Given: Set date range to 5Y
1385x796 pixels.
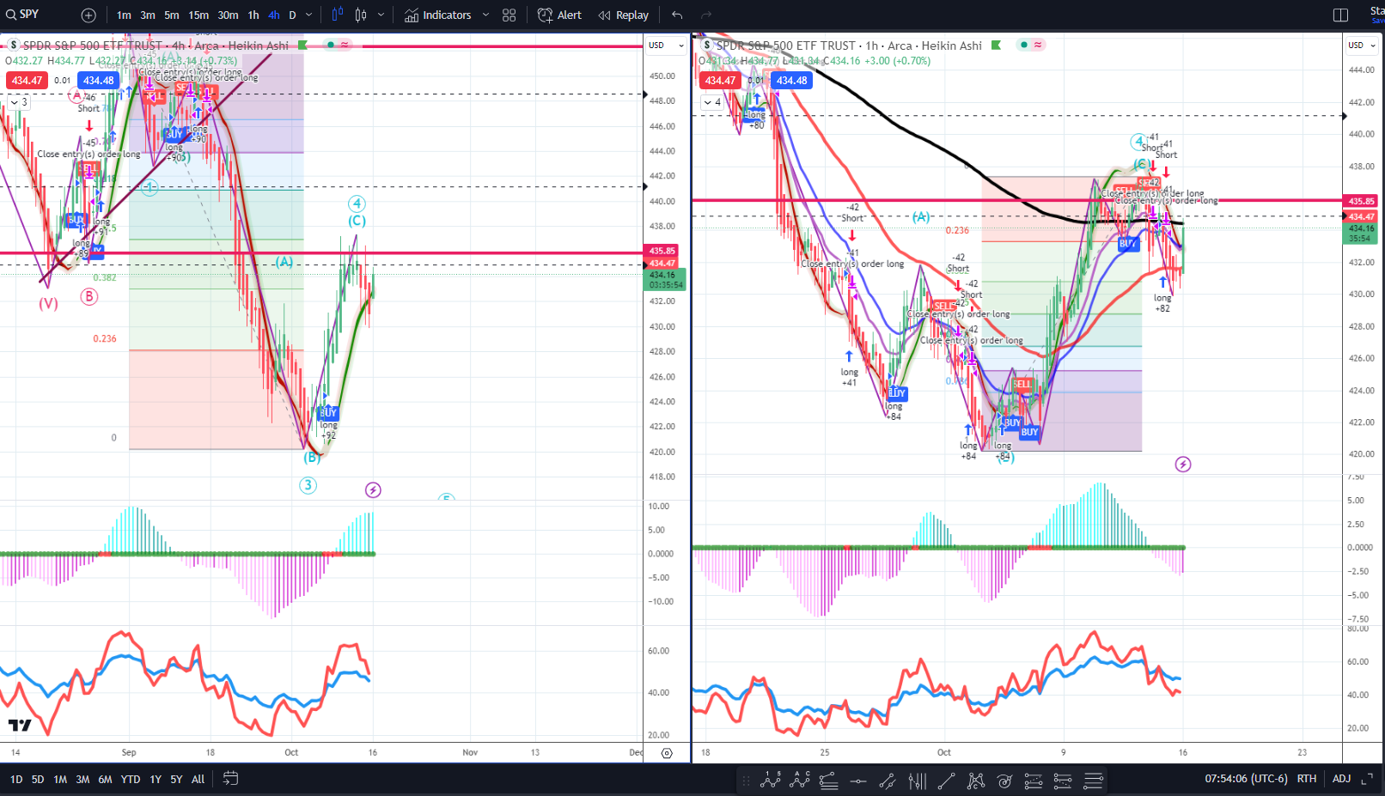Looking at the screenshot, I should point(176,779).
